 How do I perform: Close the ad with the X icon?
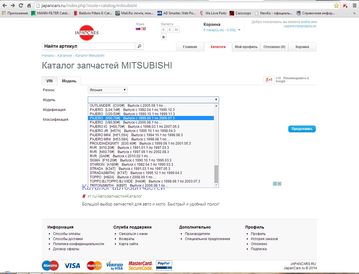tap(279, 184)
